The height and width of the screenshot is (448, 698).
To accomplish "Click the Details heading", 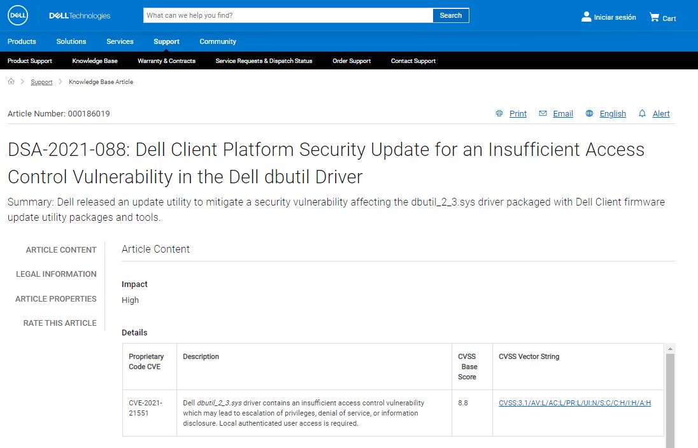I will coord(134,333).
